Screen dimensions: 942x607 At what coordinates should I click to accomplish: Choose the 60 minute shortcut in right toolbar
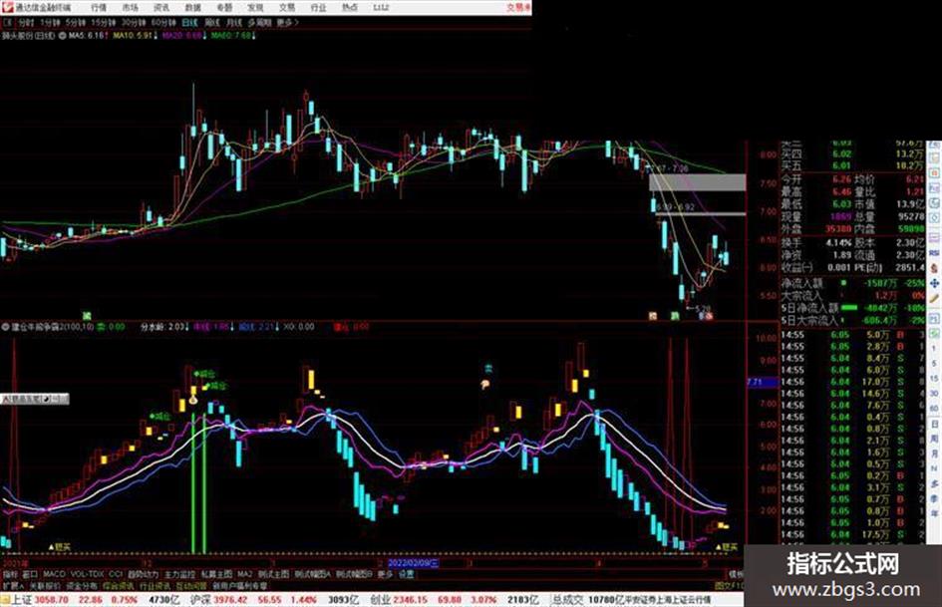click(934, 408)
